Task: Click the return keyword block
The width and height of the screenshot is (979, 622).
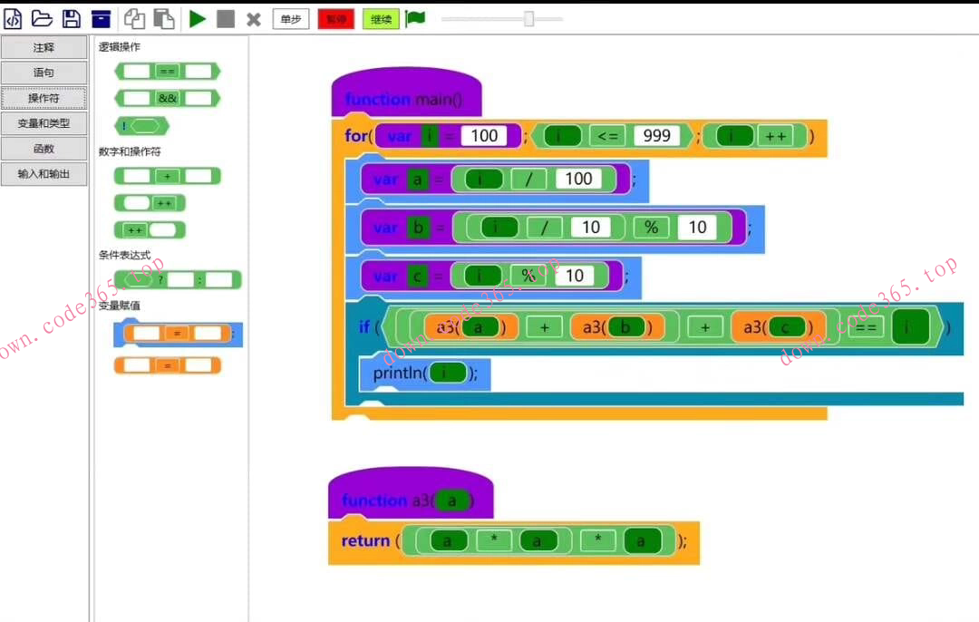Action: click(x=365, y=540)
